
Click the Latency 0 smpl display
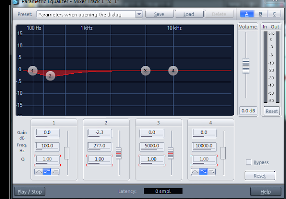coord(163,191)
